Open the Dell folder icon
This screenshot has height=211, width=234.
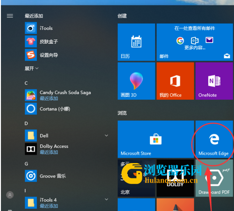point(31,136)
